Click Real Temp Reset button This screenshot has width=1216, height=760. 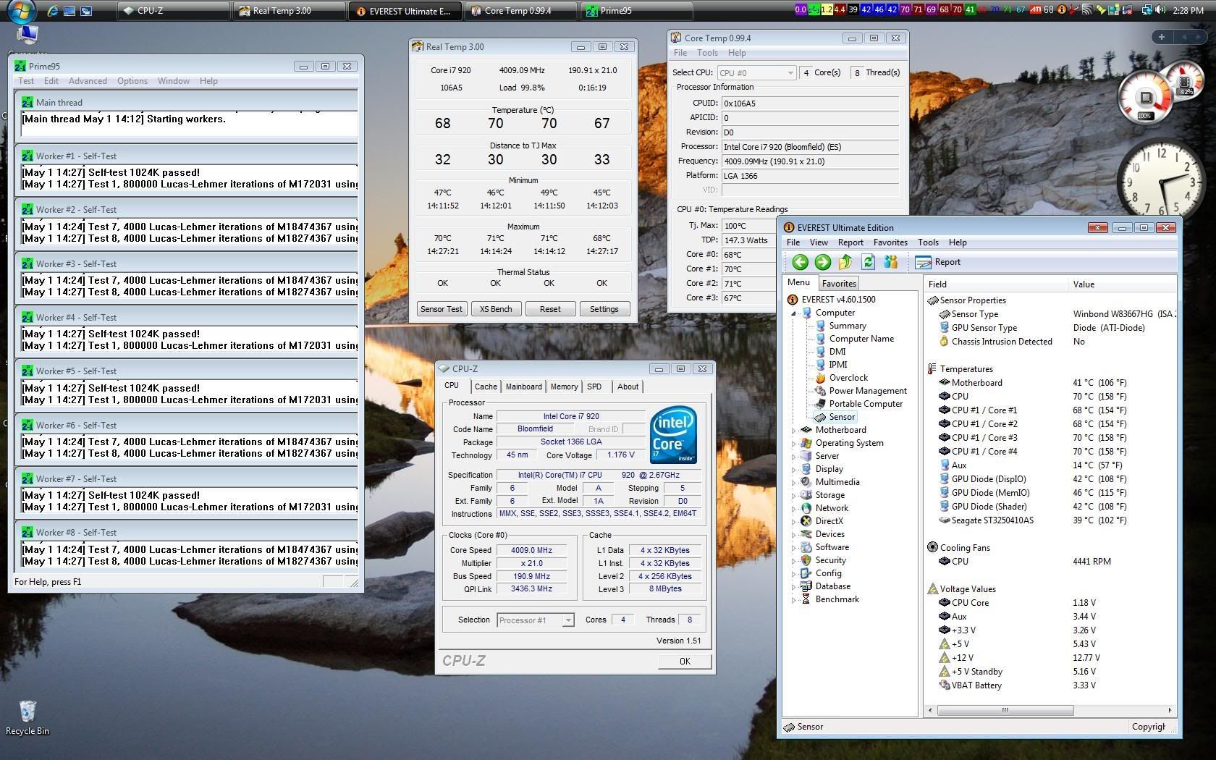tap(550, 309)
